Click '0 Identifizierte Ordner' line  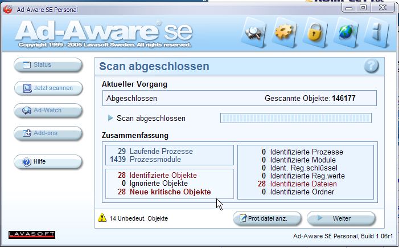click(x=298, y=192)
